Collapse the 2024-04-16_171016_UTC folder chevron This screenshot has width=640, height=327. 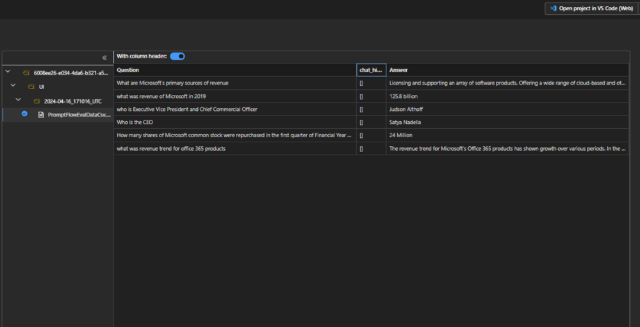click(18, 101)
